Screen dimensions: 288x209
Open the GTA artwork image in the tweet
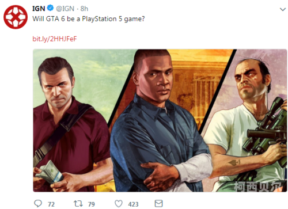(x=160, y=120)
